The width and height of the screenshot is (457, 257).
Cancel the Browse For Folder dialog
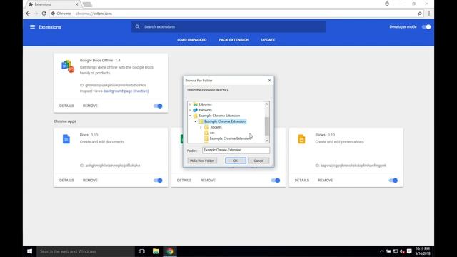[258, 161]
